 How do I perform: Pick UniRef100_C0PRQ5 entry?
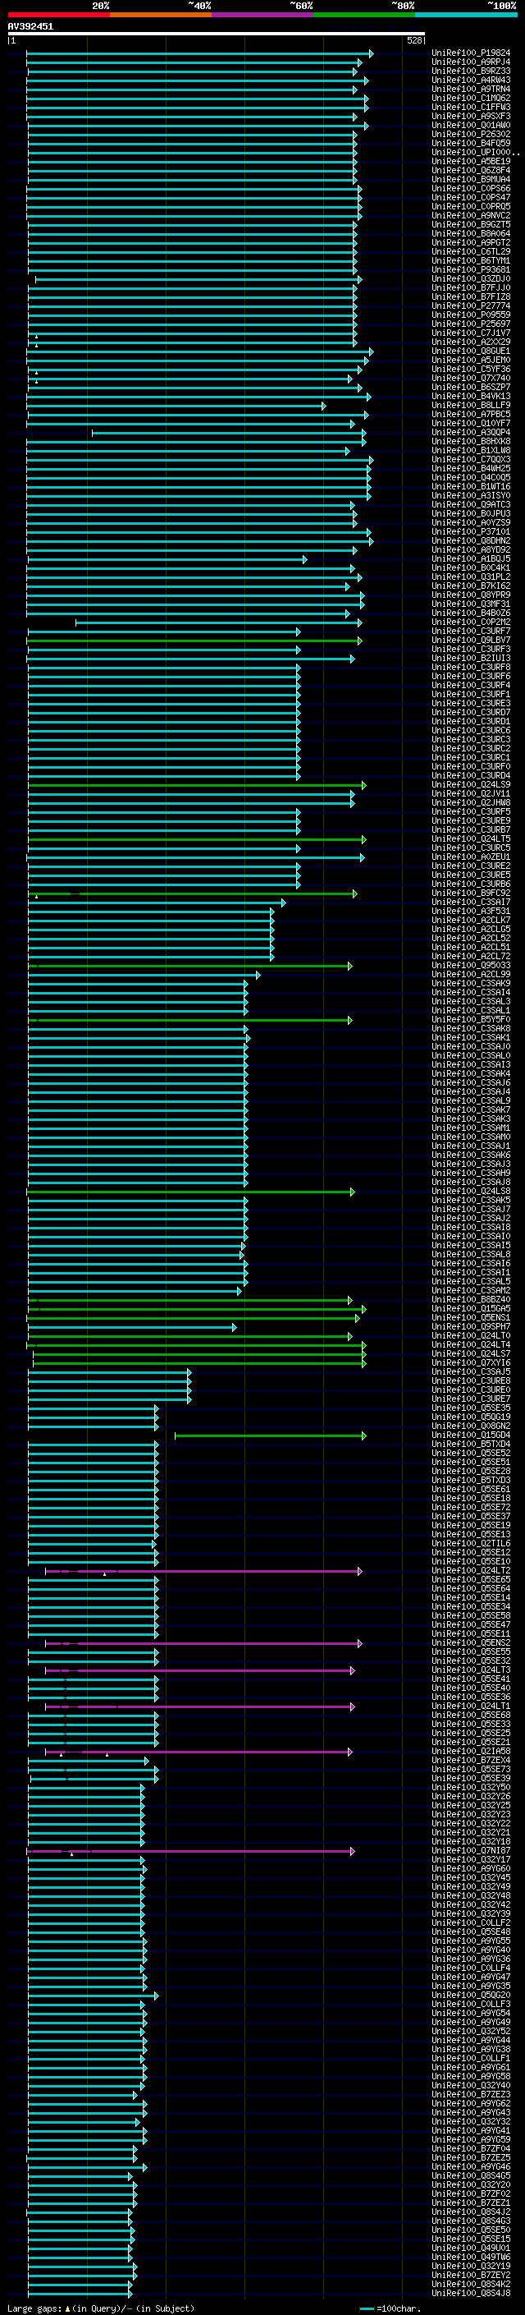click(471, 207)
